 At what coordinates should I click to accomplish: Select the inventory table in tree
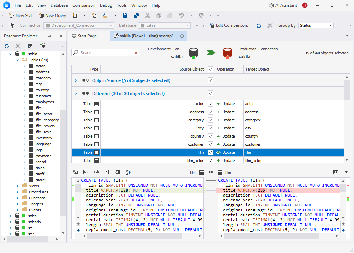[44, 138]
